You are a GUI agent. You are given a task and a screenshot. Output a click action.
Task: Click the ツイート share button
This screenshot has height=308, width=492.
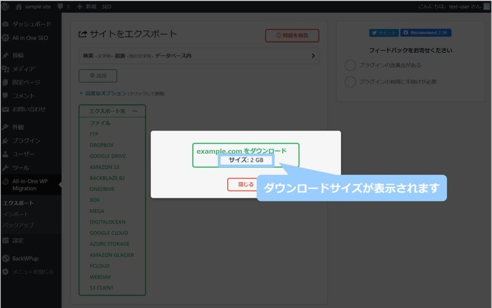pyautogui.click(x=383, y=32)
